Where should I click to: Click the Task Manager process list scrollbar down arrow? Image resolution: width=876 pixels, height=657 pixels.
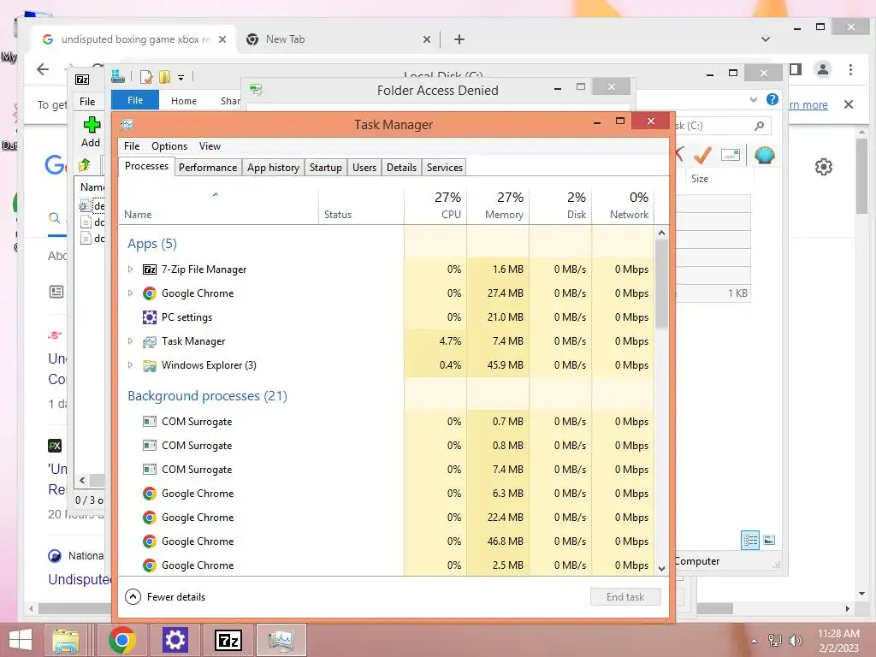pos(661,569)
